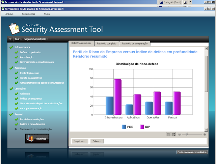Click the PT language indicator icon

[x=161, y=2]
